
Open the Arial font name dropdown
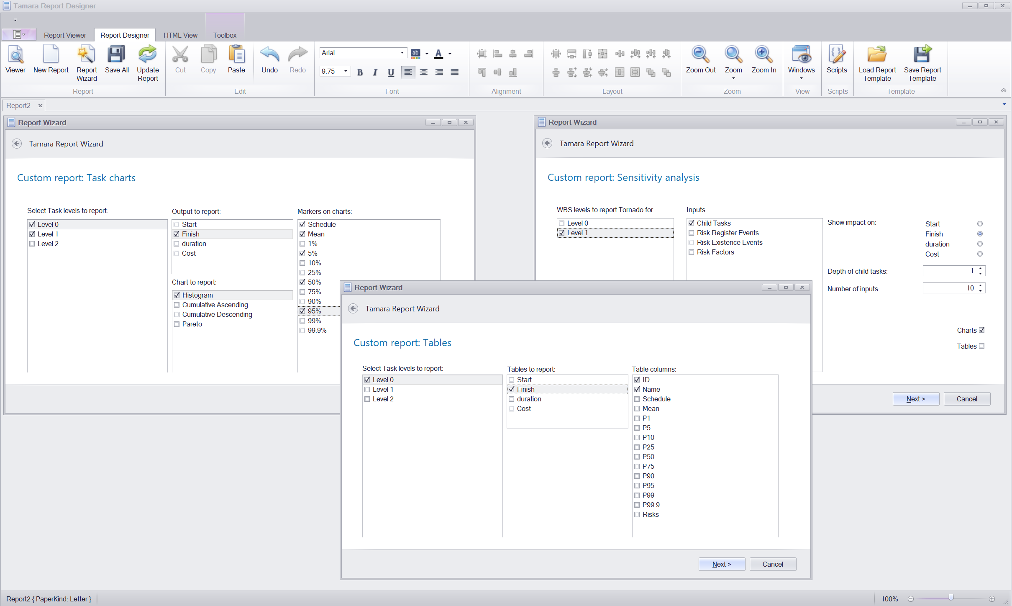pos(402,53)
